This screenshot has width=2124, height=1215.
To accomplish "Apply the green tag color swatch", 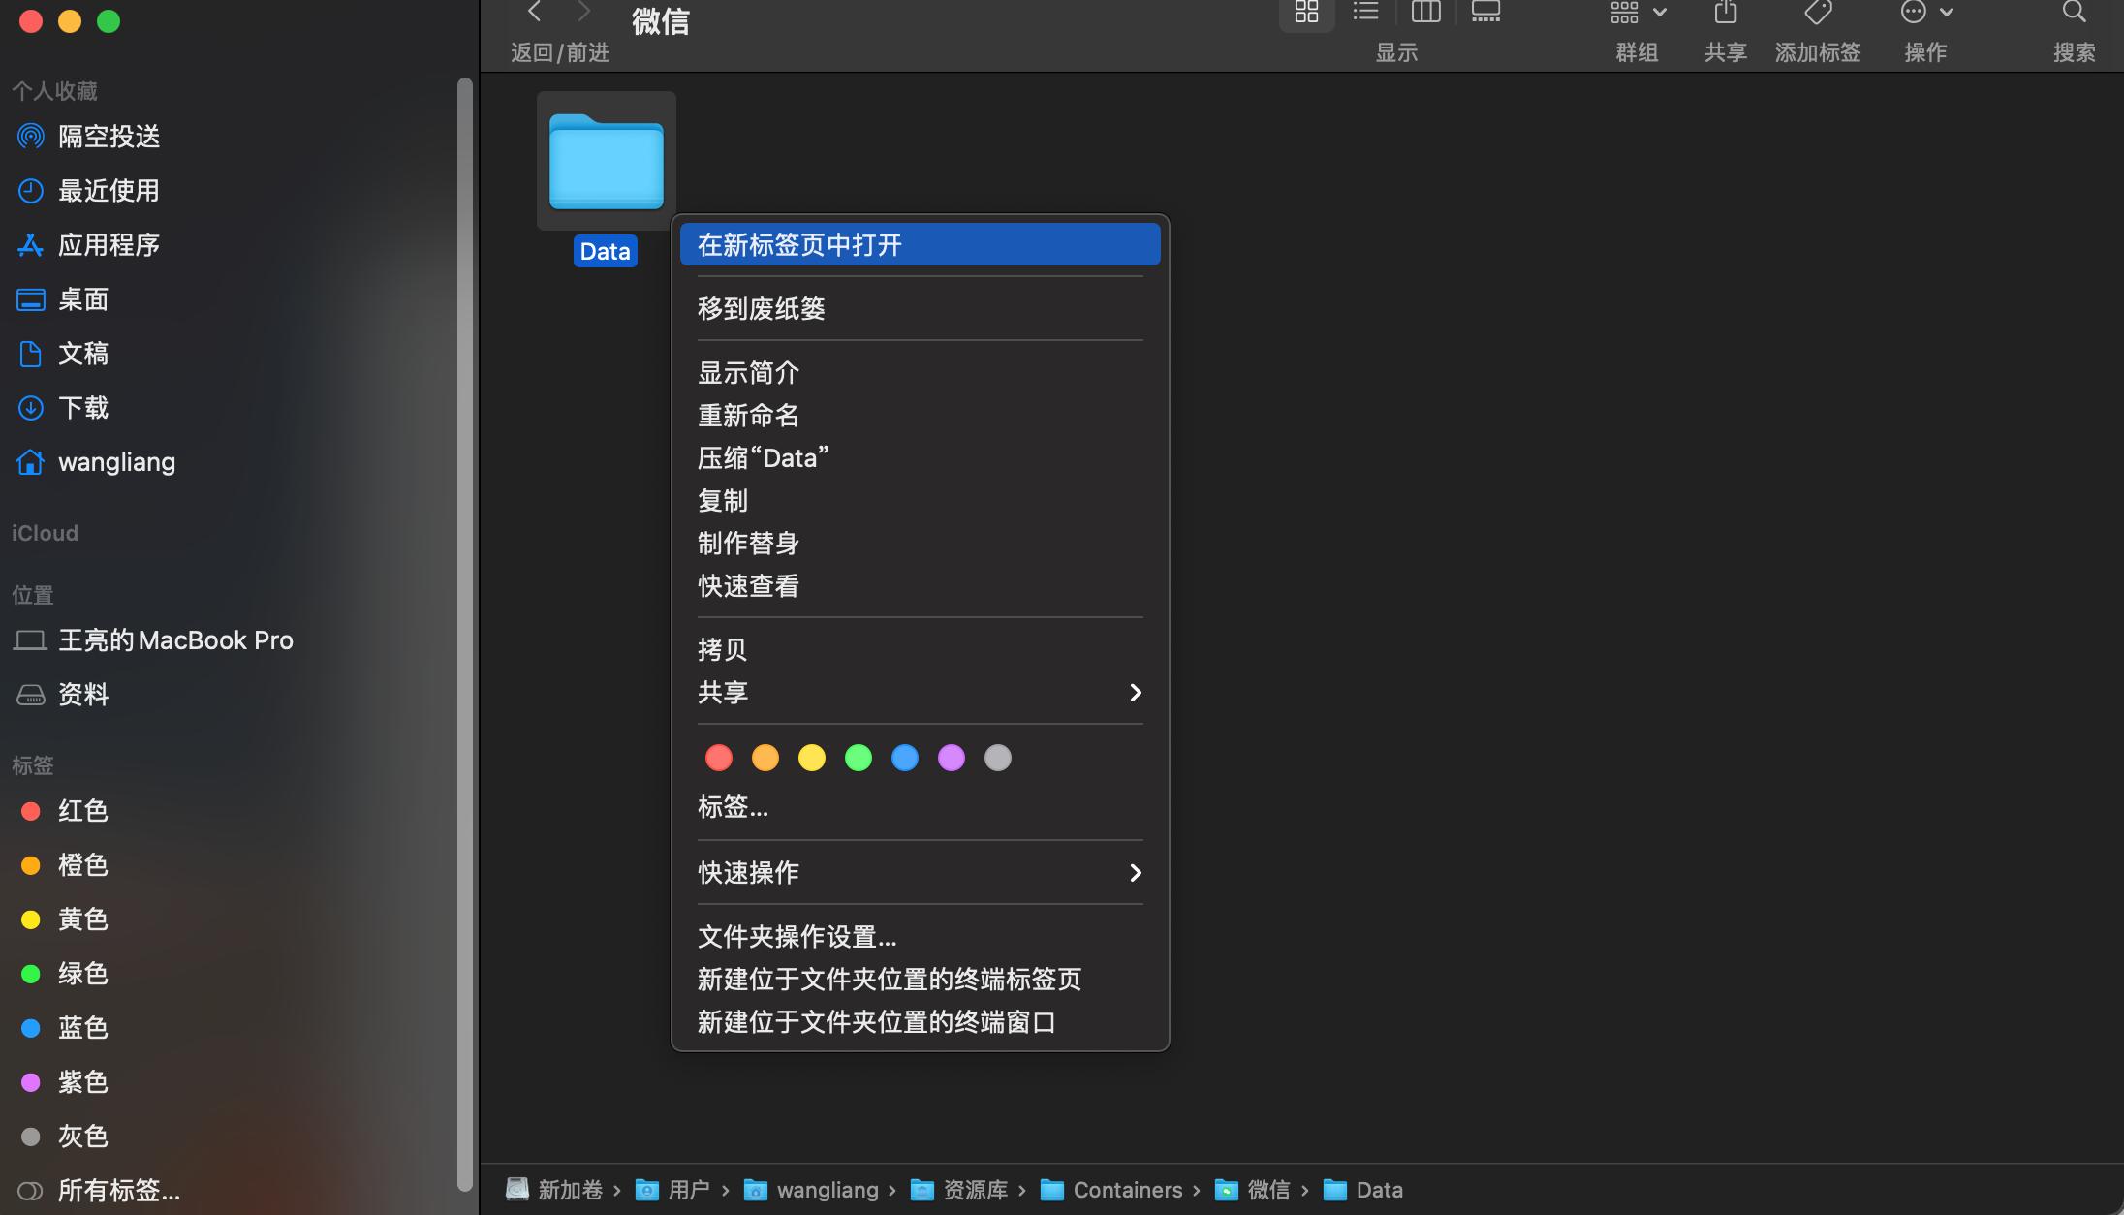I will tap(858, 757).
